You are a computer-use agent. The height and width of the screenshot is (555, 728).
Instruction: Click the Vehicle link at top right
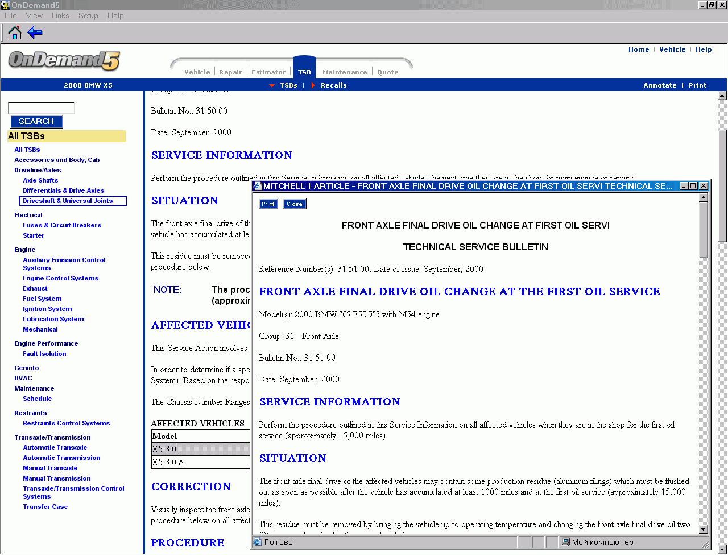(x=672, y=49)
